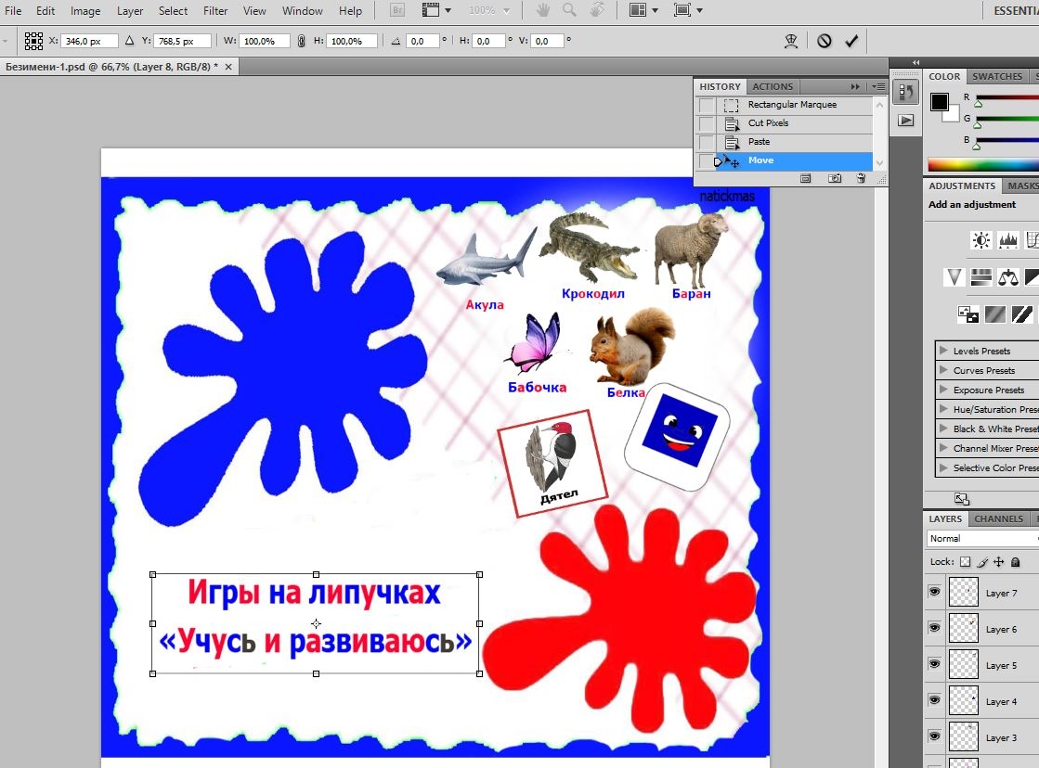Screen dimensions: 1039x768
Task: Expand Curves Presets list
Action: (943, 369)
